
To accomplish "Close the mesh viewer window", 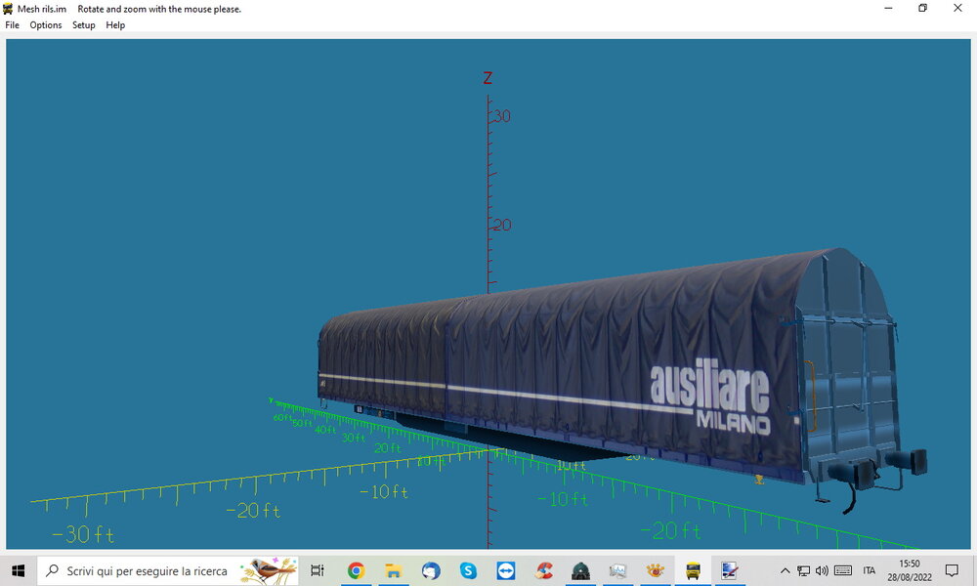I will pyautogui.click(x=957, y=8).
